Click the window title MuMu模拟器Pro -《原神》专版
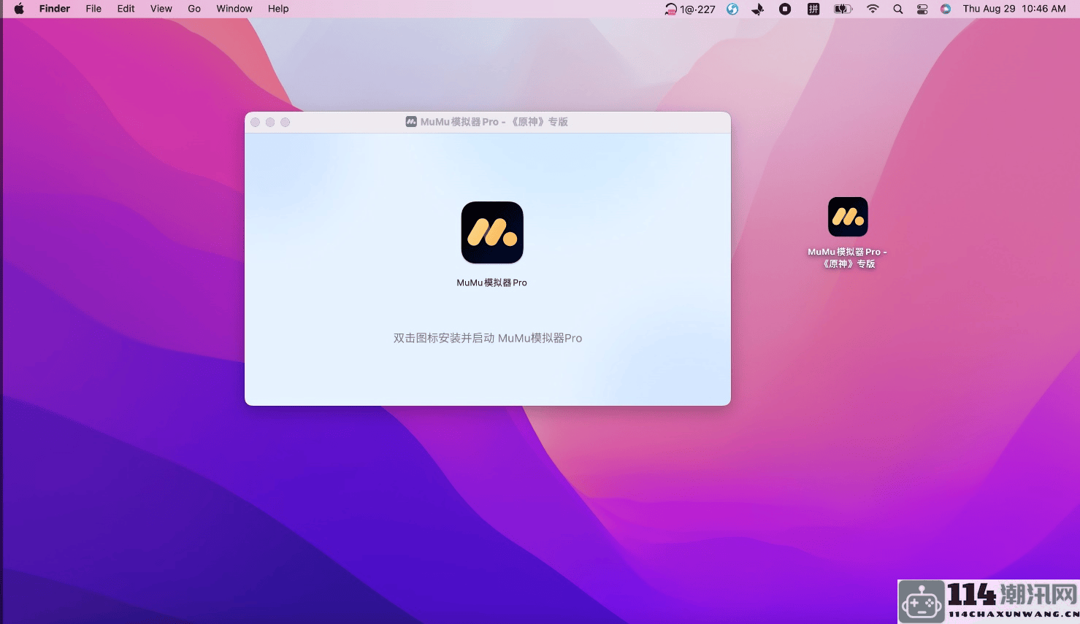The width and height of the screenshot is (1080, 624). pos(494,122)
